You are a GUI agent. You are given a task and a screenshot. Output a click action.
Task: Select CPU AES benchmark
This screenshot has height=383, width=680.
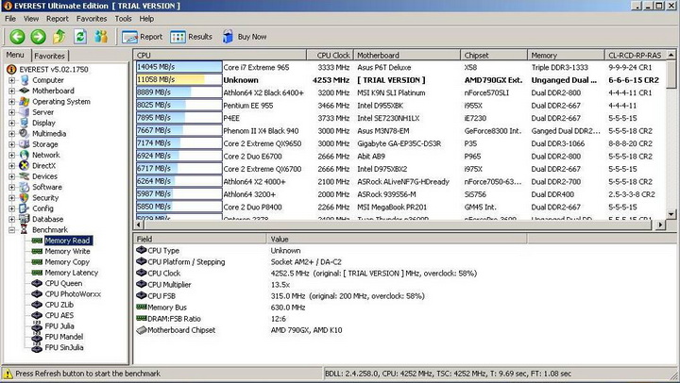pos(59,315)
